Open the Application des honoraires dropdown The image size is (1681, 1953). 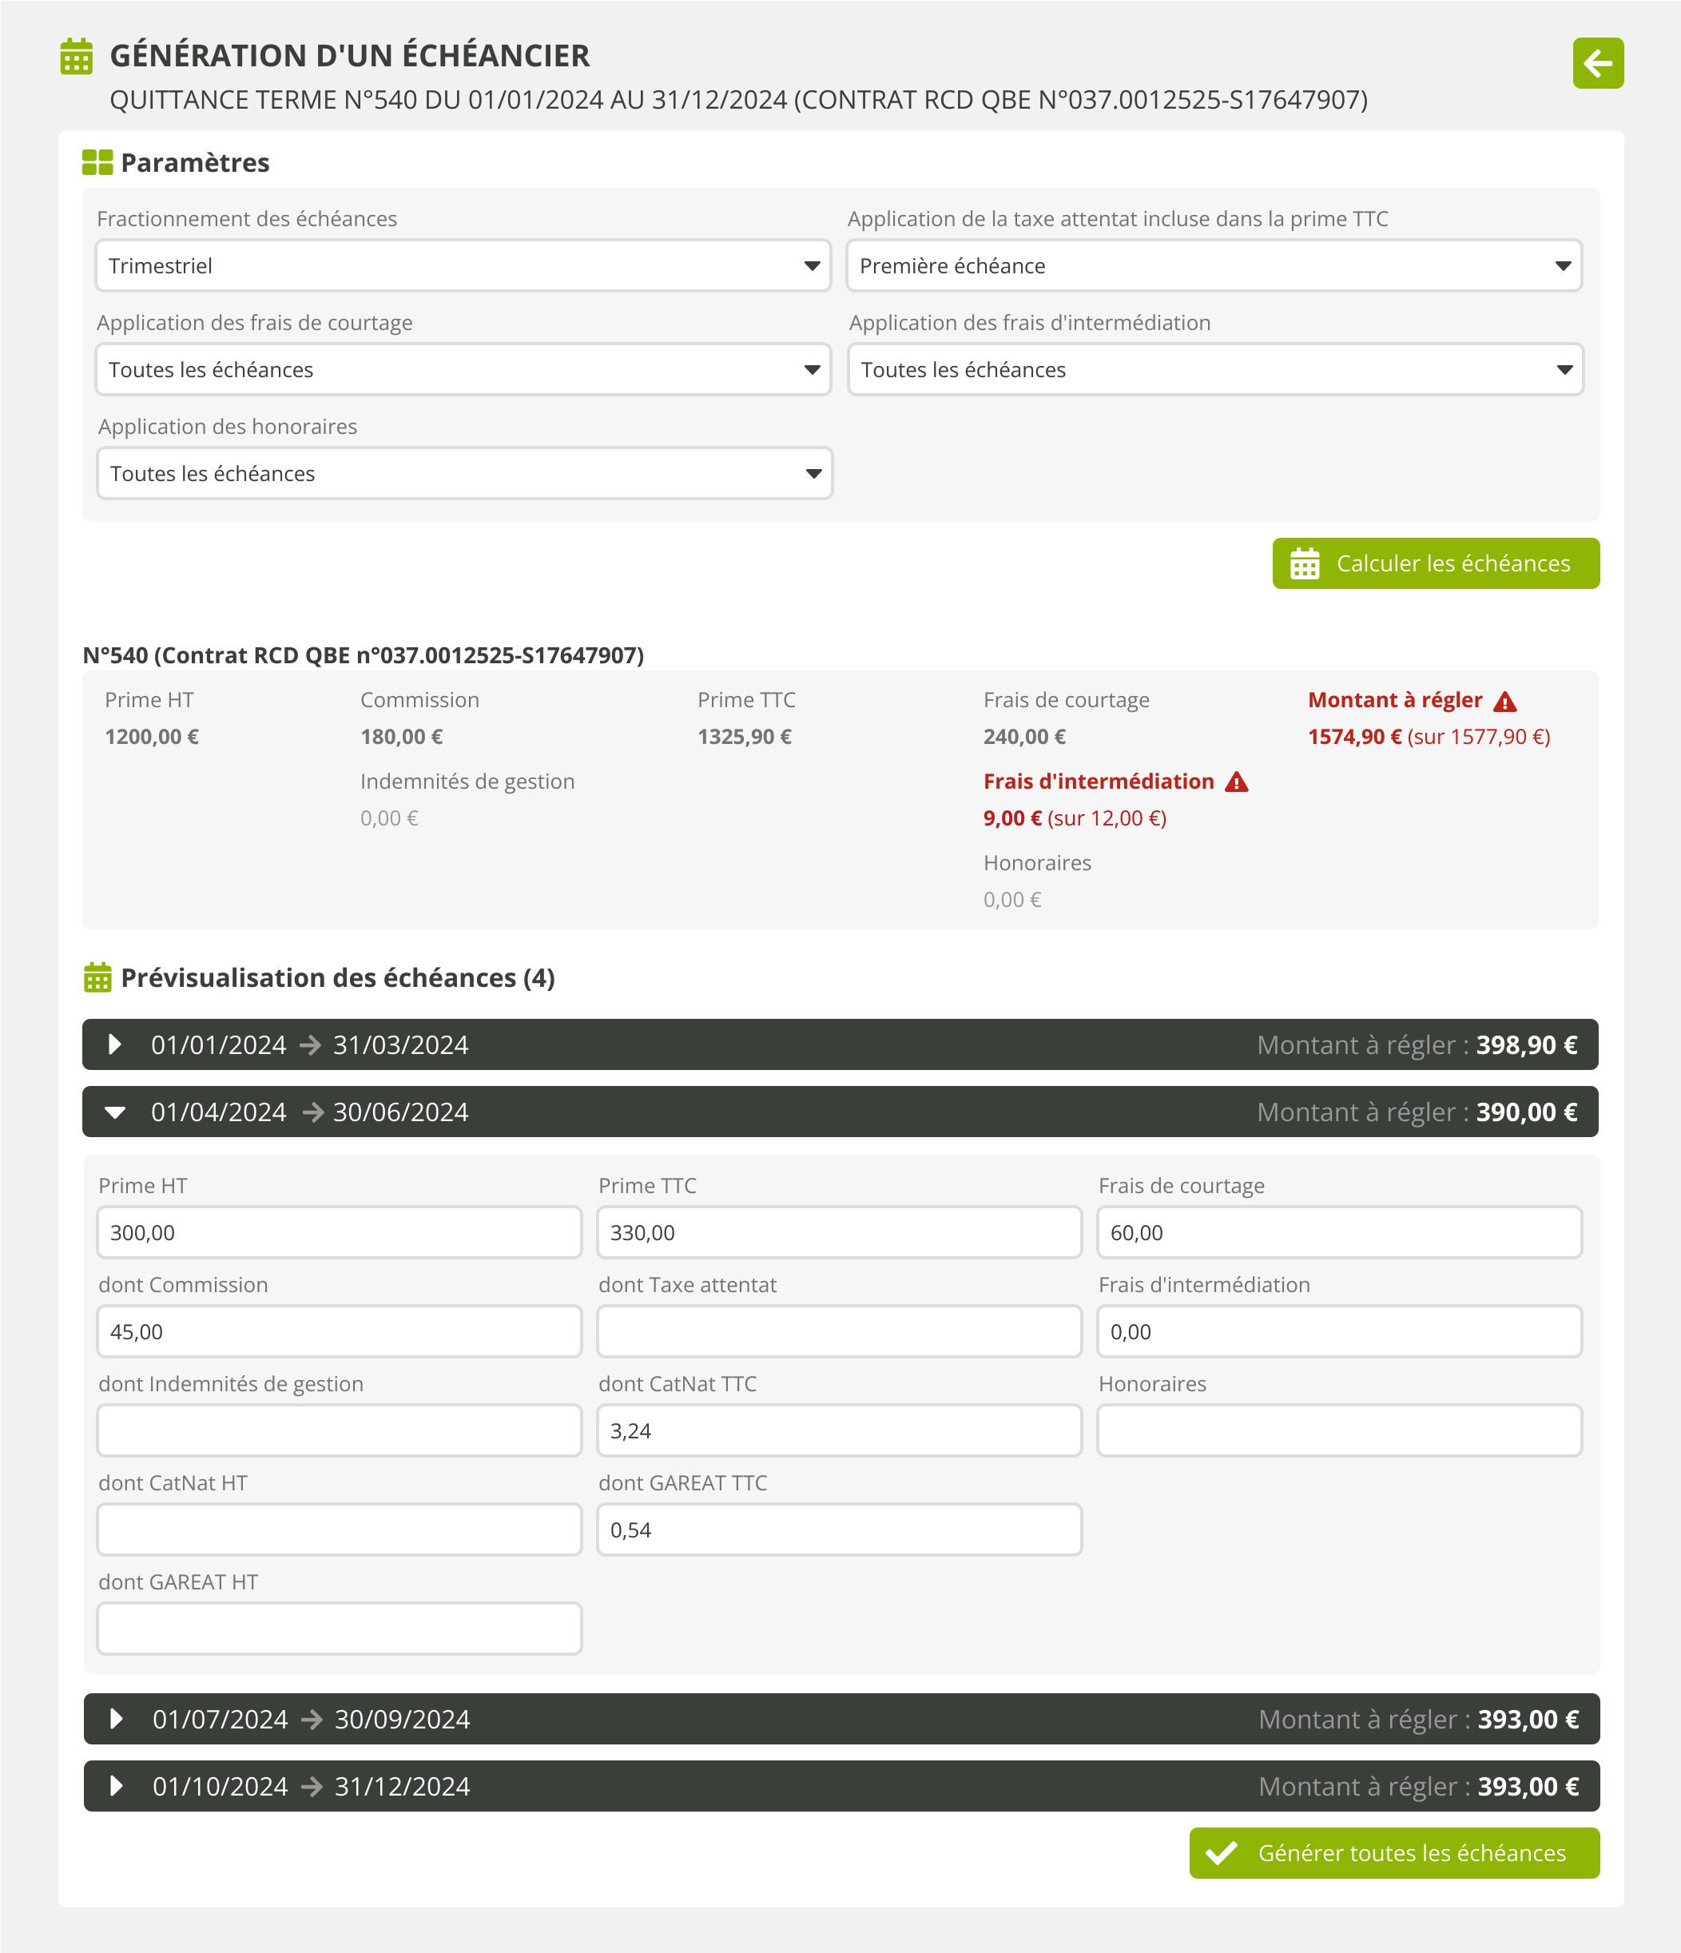463,473
